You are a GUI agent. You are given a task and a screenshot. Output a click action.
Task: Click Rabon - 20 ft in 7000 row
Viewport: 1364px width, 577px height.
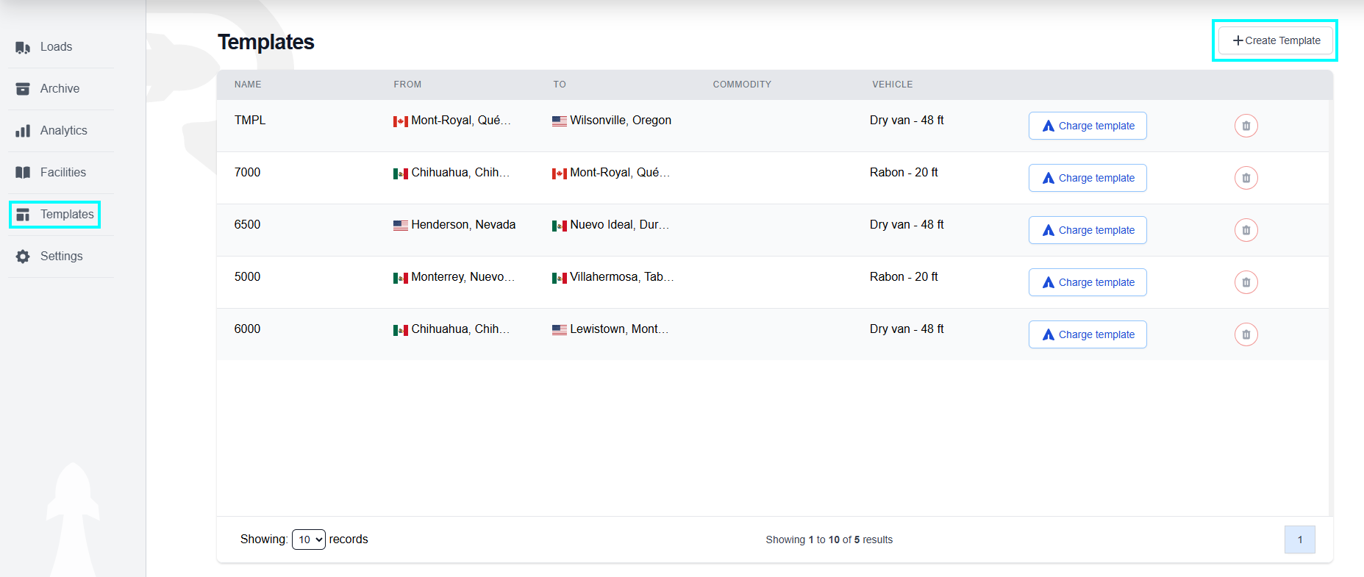(904, 173)
